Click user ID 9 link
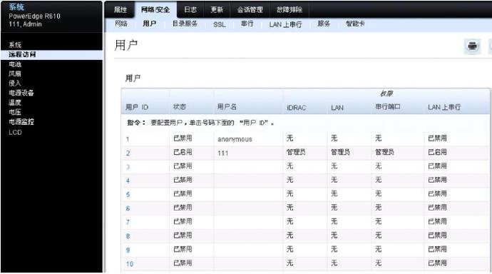Image resolution: width=492 pixels, height=274 pixels. [128, 250]
